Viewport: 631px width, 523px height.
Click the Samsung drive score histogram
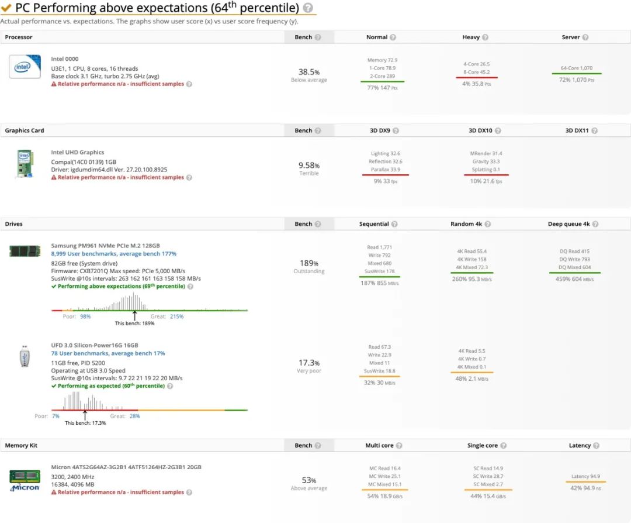pyautogui.click(x=134, y=302)
